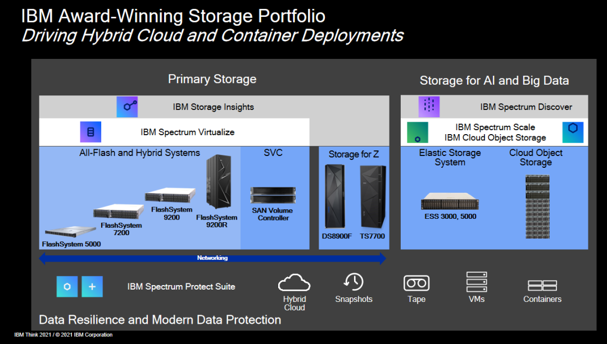Select the TS7700 rack image

pos(373,196)
